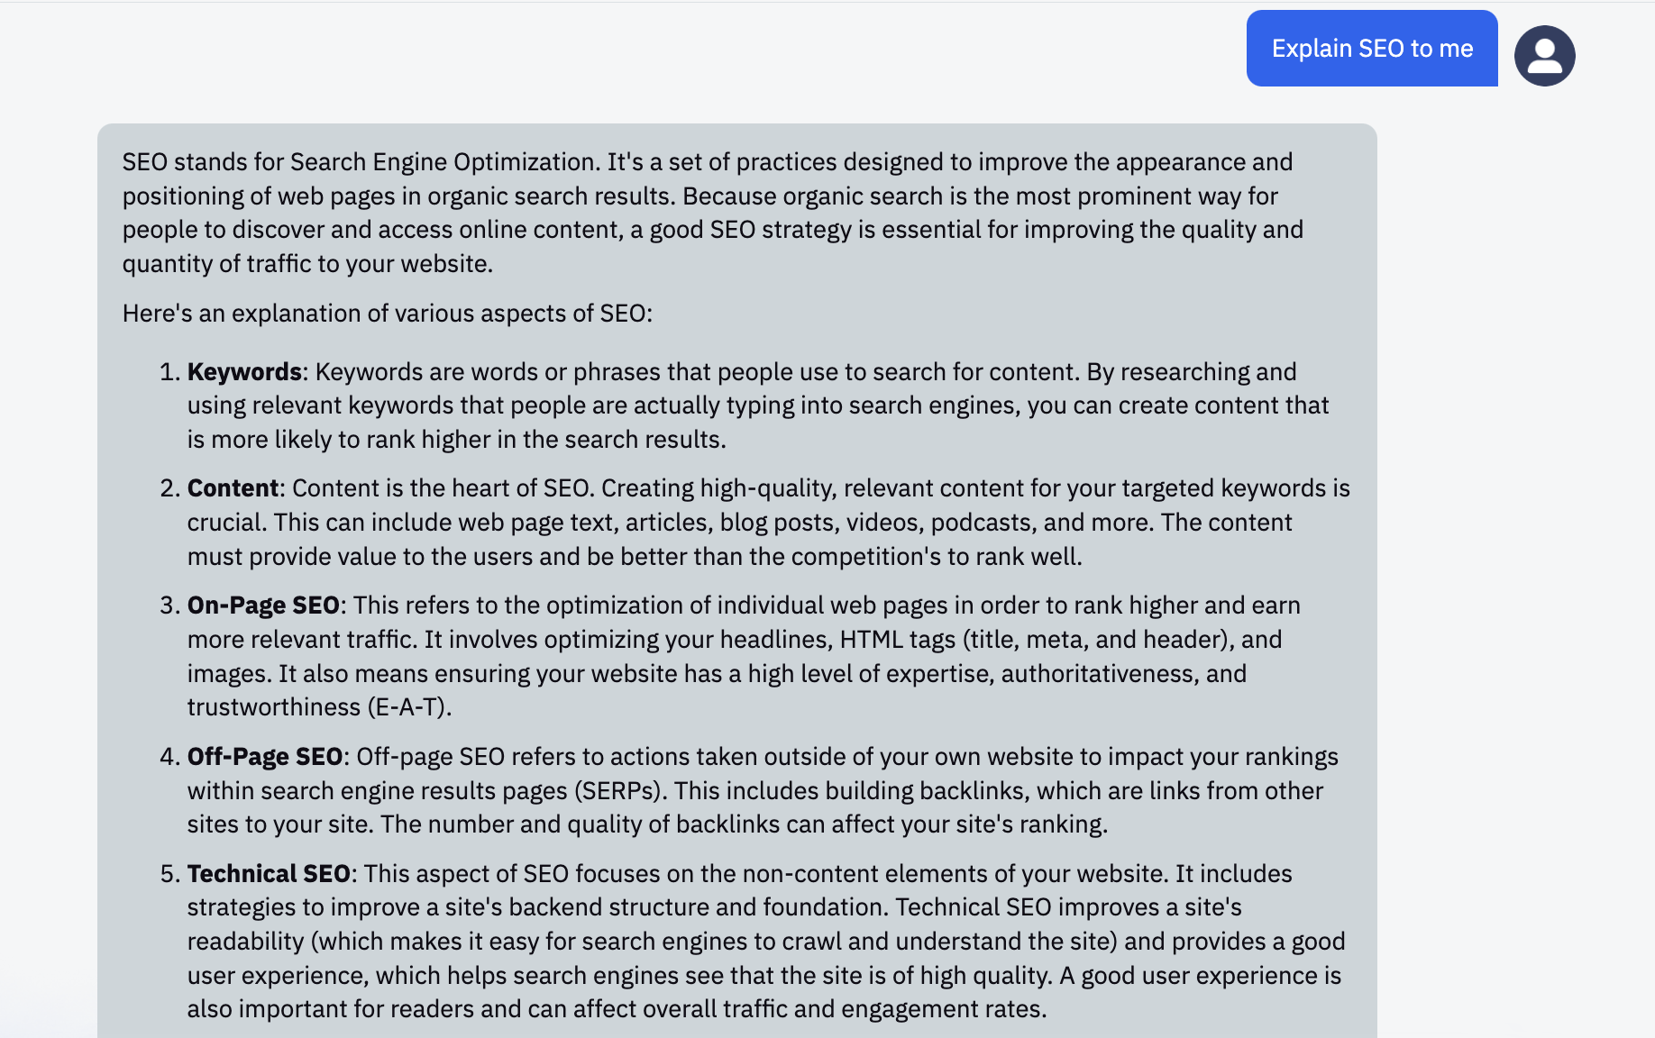Click the opening 'SEO stands for Search Engine Optimization' sentence
Image resolution: width=1655 pixels, height=1038 pixels.
[x=361, y=162]
